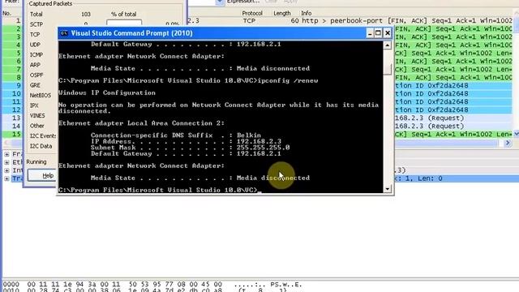The width and height of the screenshot is (519, 292).
Task: Click the command prompt window system icon
Action: click(64, 33)
